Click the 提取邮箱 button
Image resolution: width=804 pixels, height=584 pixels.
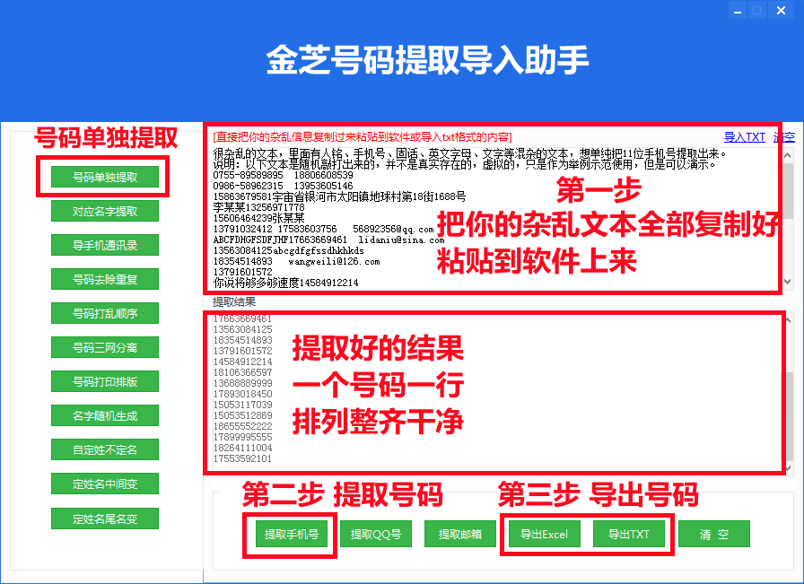click(460, 535)
